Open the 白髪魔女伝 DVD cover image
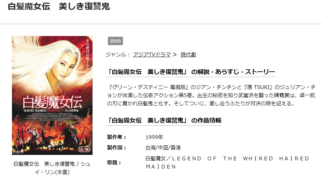The image size is (322, 178). coord(52,95)
